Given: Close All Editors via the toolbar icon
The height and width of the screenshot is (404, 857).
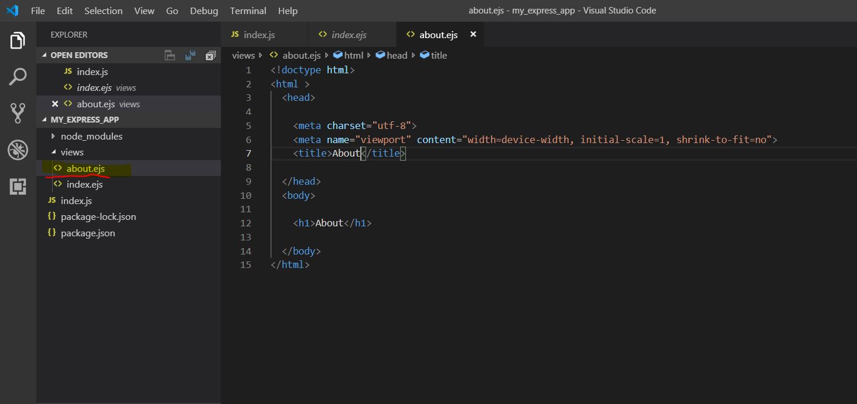Looking at the screenshot, I should coord(210,55).
